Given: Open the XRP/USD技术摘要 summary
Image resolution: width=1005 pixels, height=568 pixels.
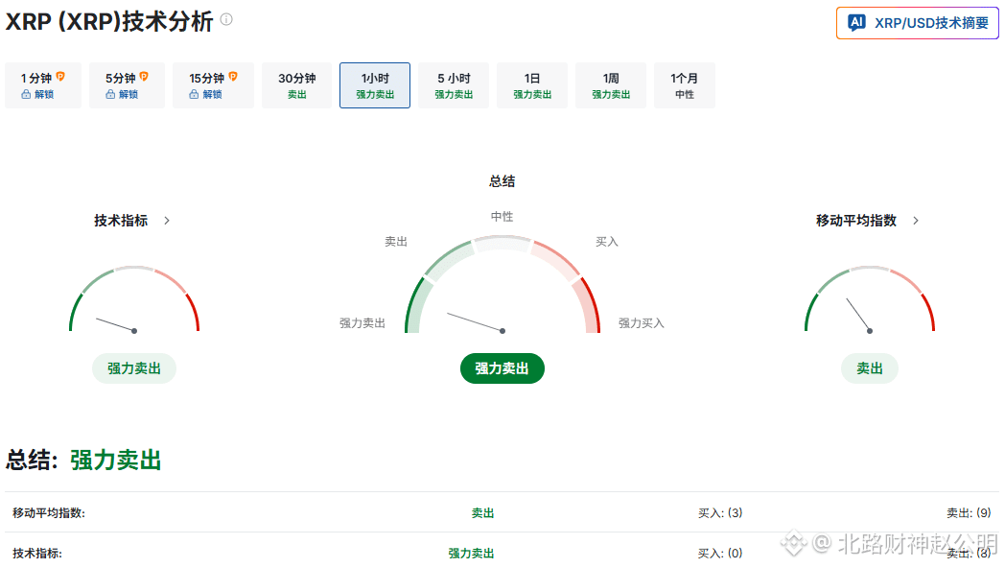Looking at the screenshot, I should (x=917, y=23).
